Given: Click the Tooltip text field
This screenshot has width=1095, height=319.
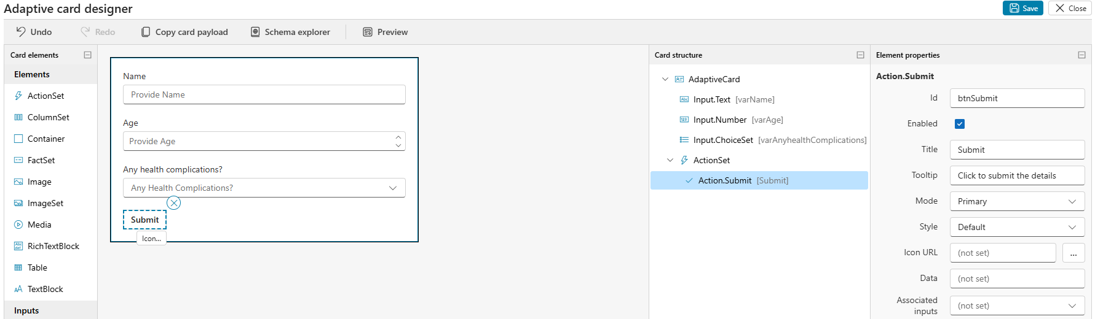Looking at the screenshot, I should [x=1017, y=175].
